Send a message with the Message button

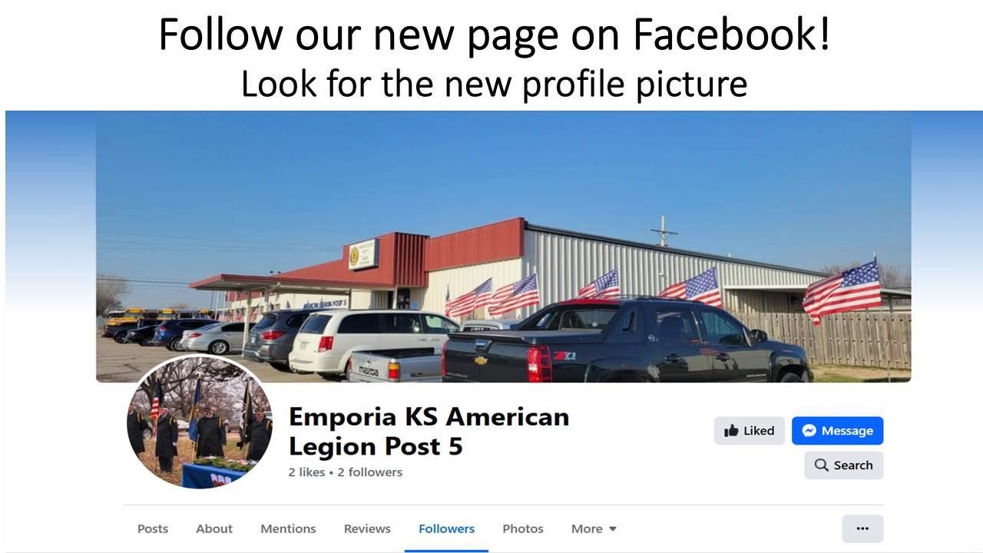pyautogui.click(x=838, y=431)
